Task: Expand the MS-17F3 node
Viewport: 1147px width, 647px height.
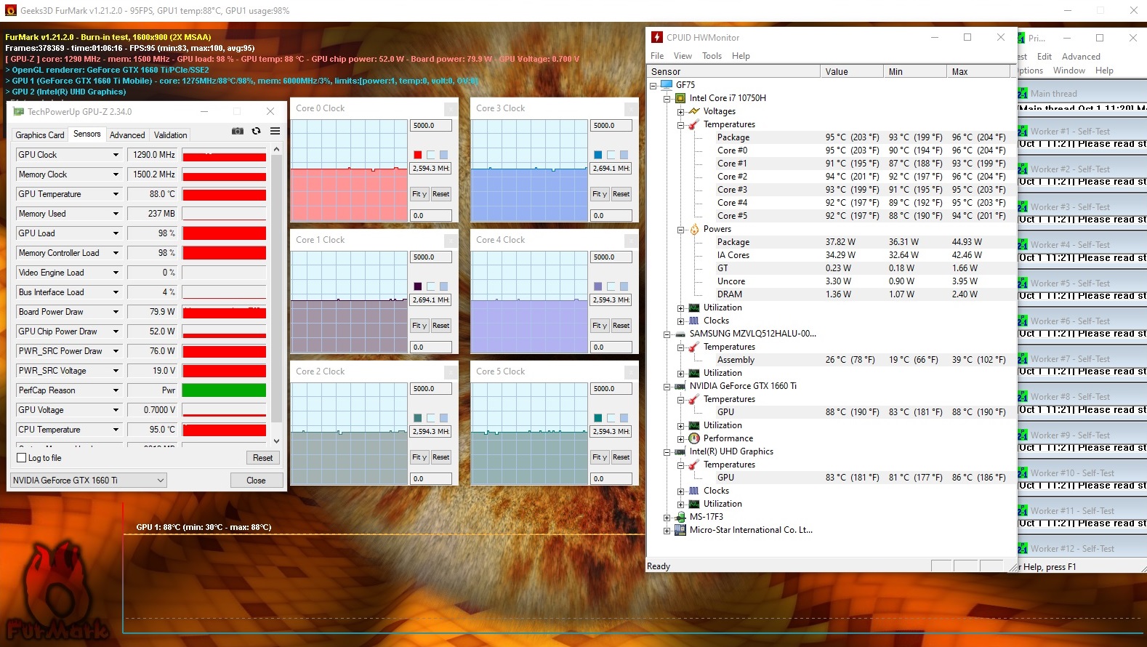Action: (667, 518)
